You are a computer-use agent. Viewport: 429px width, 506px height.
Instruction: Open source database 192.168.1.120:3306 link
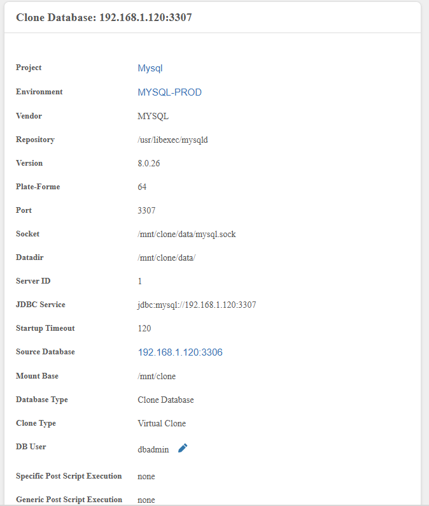click(x=180, y=352)
